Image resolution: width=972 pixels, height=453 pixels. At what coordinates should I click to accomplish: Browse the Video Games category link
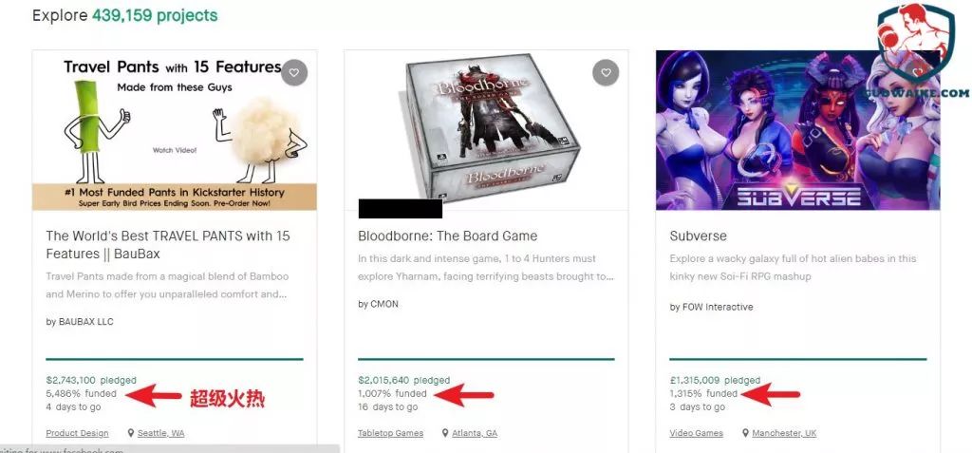[696, 433]
